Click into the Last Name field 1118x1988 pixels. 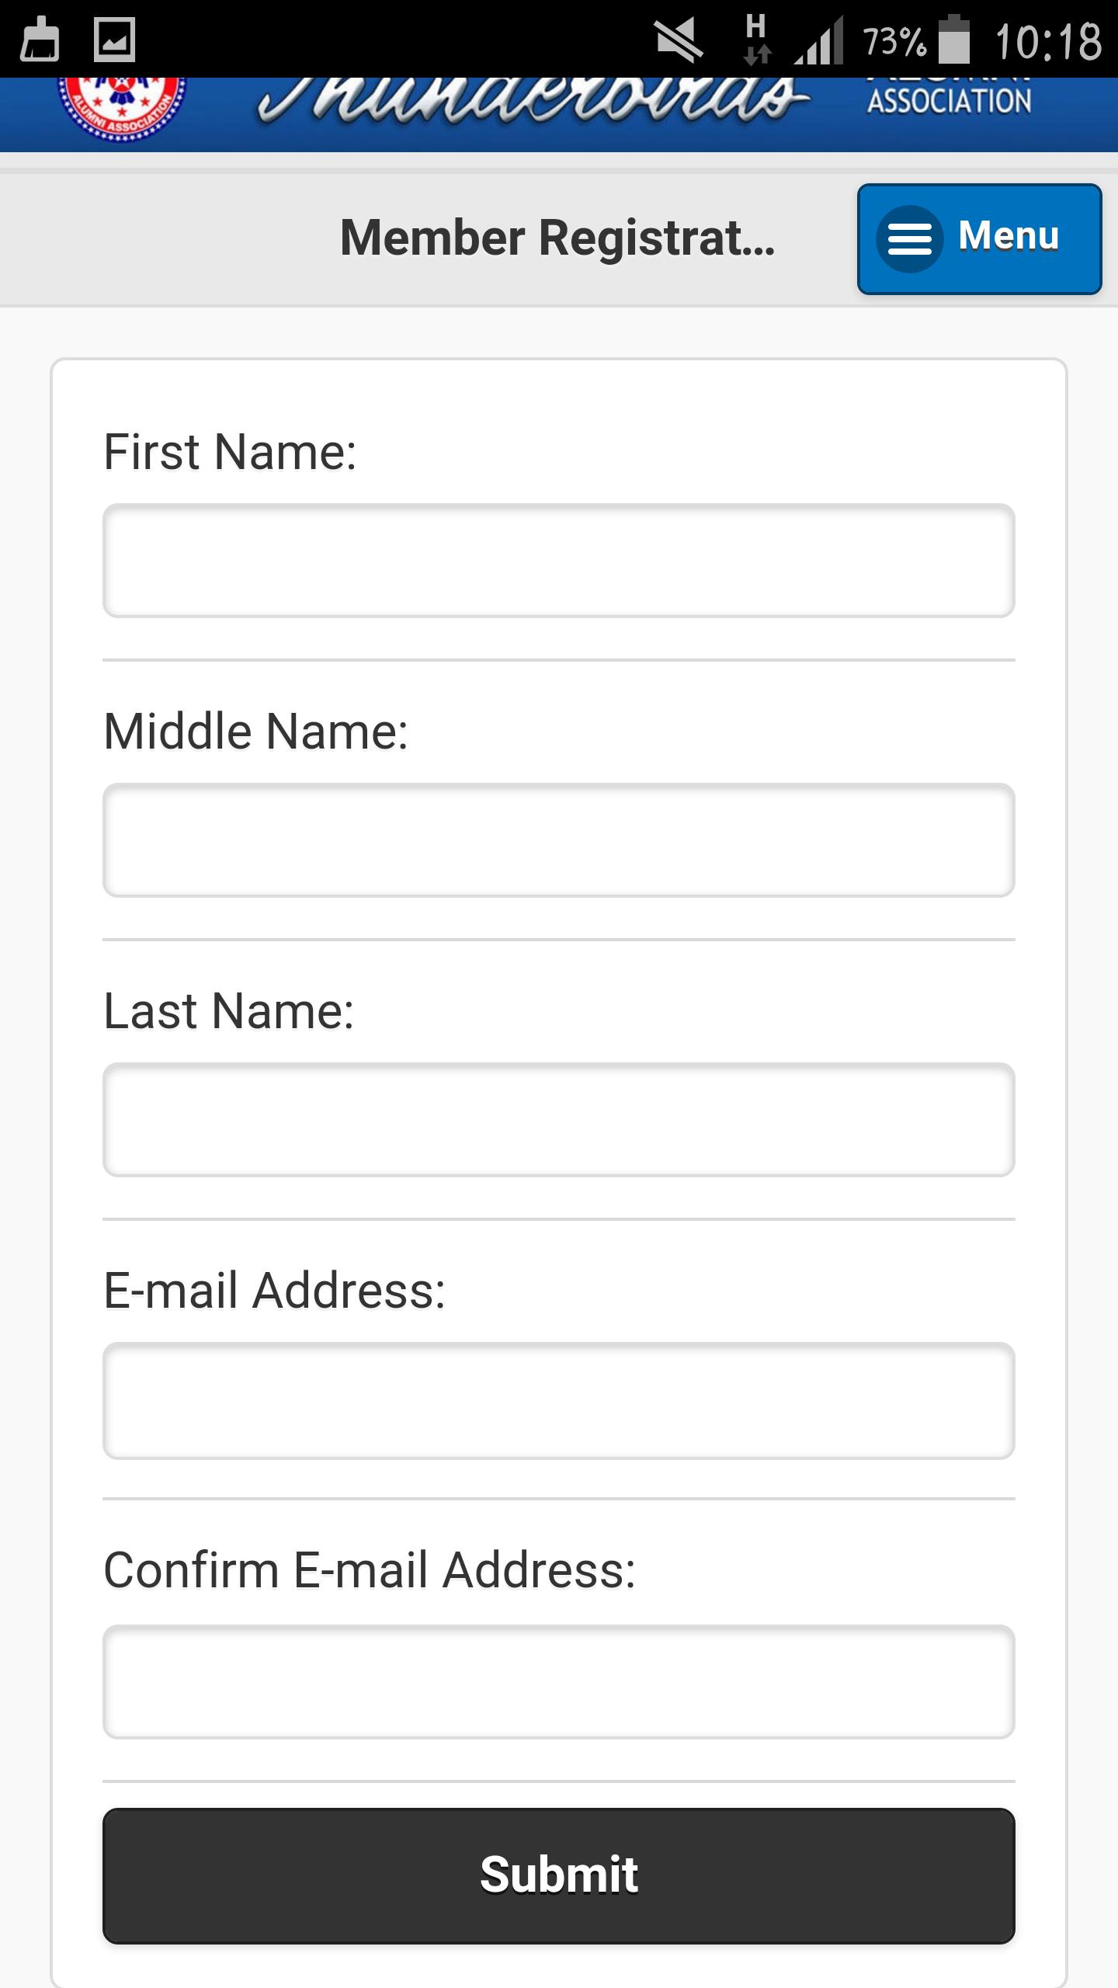point(558,1120)
